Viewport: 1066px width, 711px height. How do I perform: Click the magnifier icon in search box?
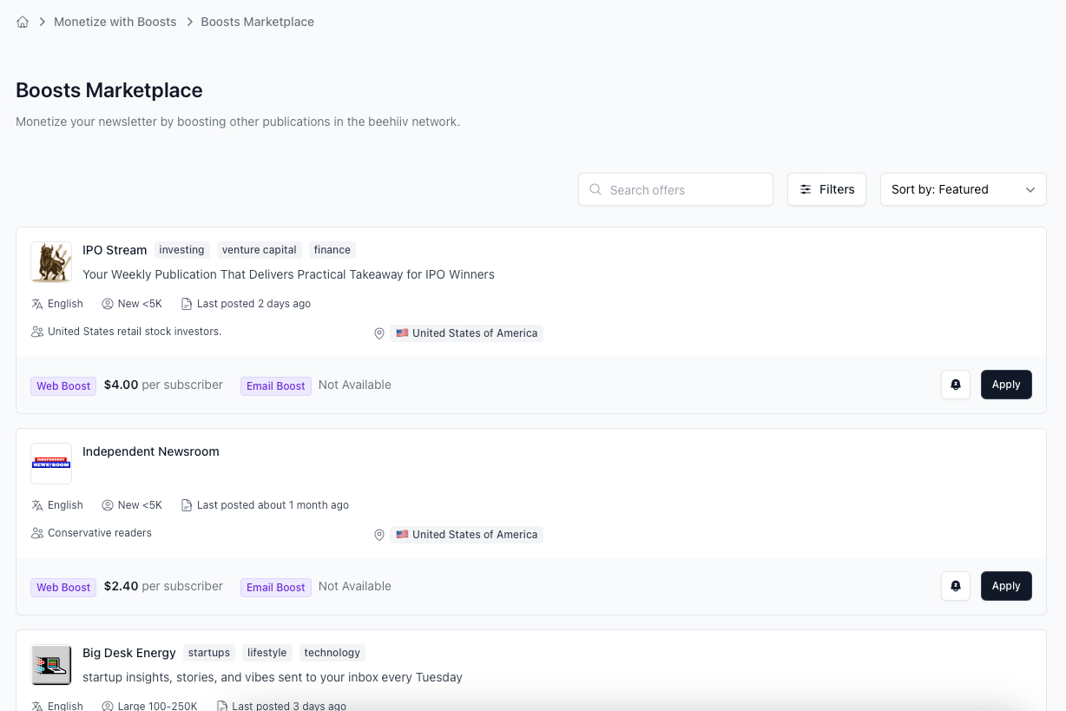click(x=596, y=189)
